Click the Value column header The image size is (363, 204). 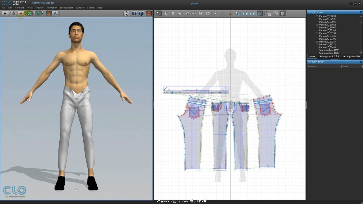pos(352,67)
